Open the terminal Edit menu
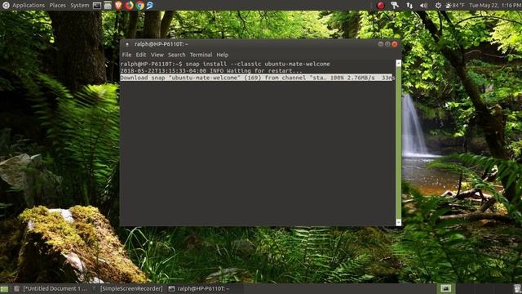 tap(141, 55)
